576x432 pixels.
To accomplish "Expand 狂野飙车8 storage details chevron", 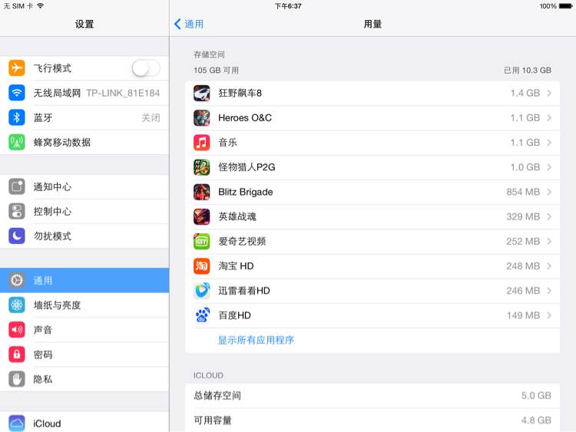I will pyautogui.click(x=549, y=93).
